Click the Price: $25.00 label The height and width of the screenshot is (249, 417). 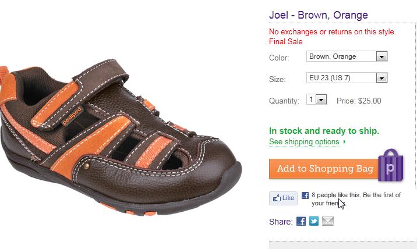pos(359,101)
